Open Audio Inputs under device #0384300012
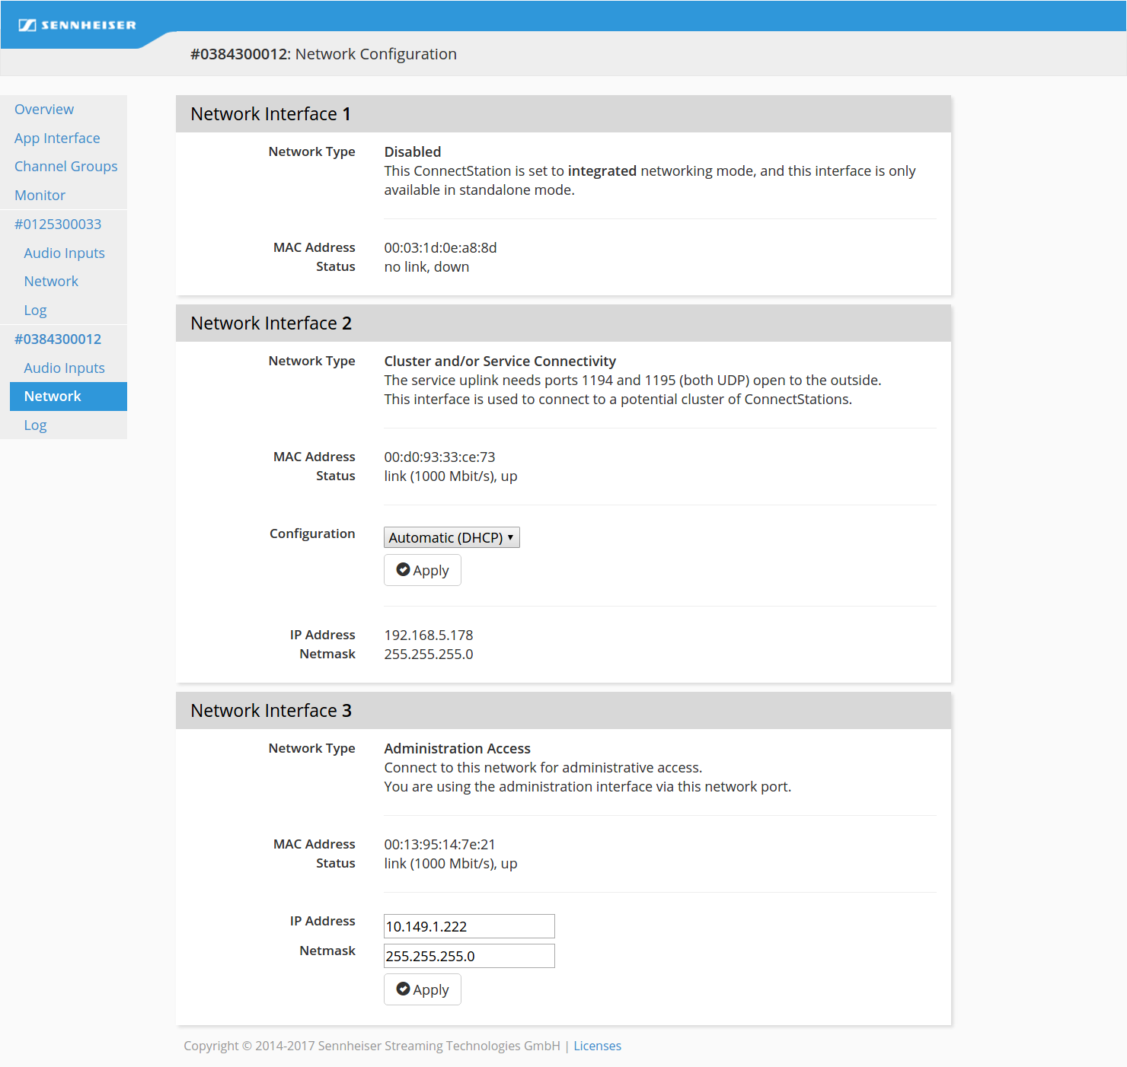Screen dimensions: 1127x1067 [x=64, y=368]
